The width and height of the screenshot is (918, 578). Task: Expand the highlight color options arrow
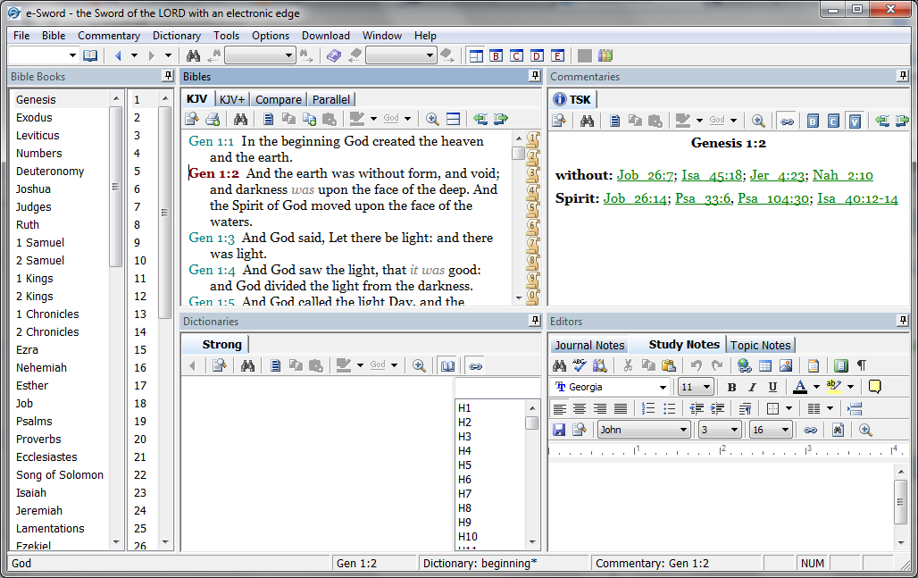(x=850, y=387)
